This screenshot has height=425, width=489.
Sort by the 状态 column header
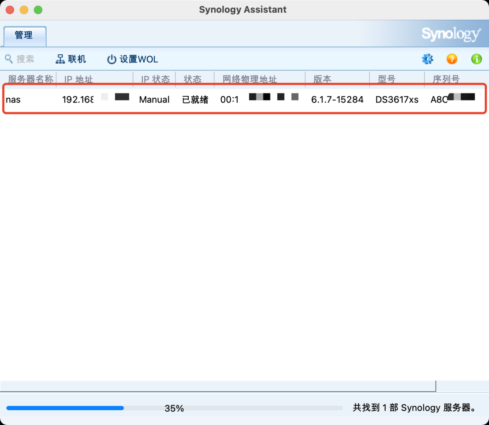193,79
